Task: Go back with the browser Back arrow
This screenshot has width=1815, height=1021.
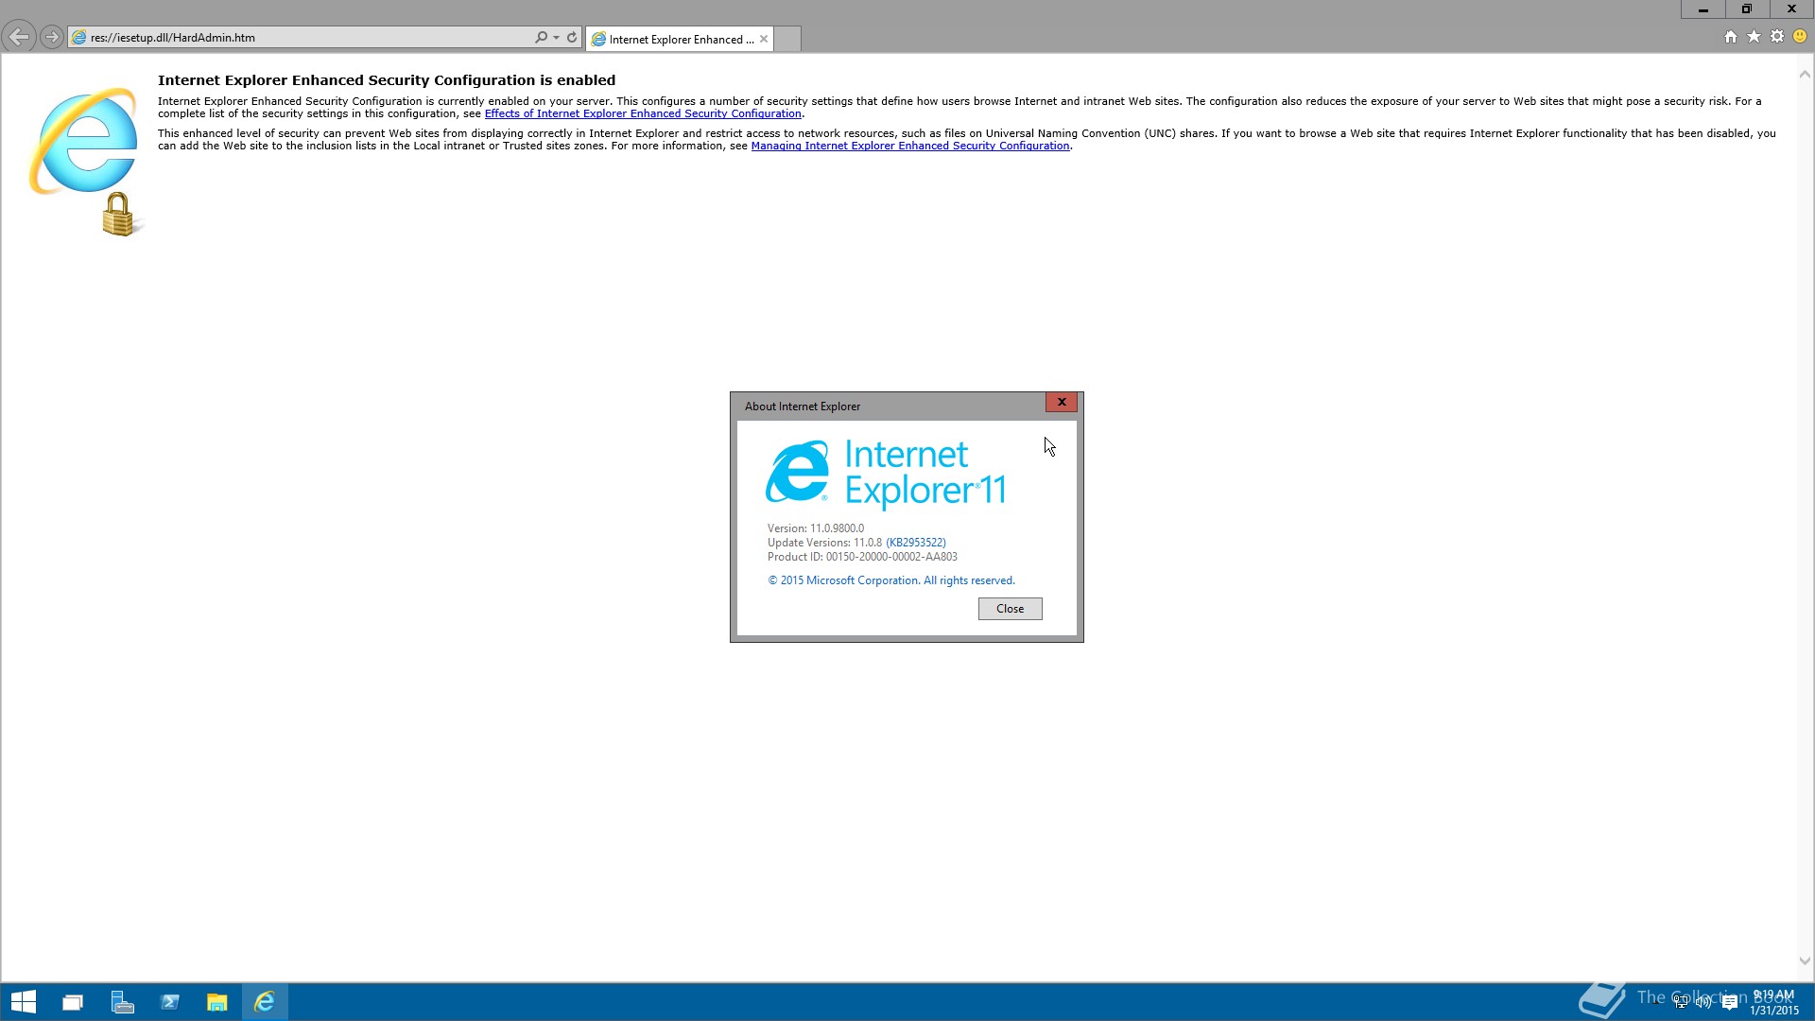Action: (19, 37)
